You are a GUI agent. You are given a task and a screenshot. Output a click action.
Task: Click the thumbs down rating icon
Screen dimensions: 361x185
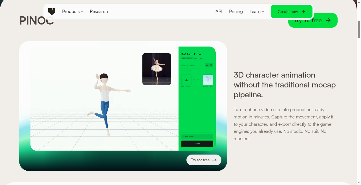(211, 65)
